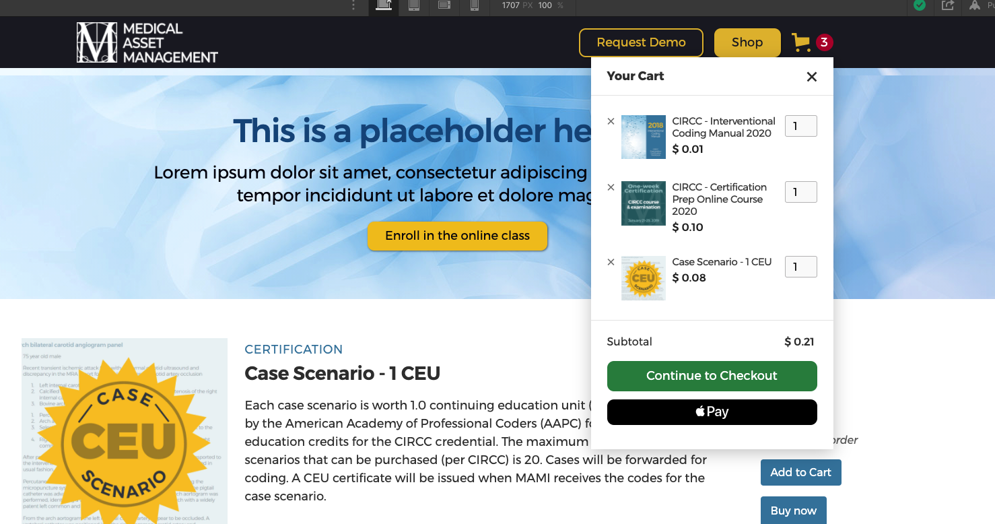This screenshot has width=995, height=524.
Task: Click the Lorem ipsum hero paragraph
Action: click(372, 184)
